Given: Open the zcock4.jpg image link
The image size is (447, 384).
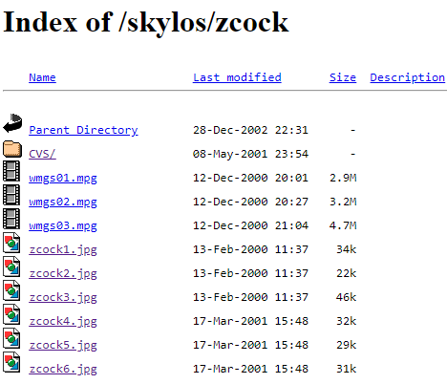Looking at the screenshot, I should (63, 321).
